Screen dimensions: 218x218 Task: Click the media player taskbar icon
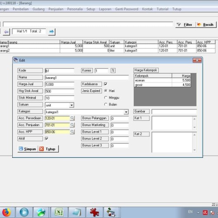24,212
